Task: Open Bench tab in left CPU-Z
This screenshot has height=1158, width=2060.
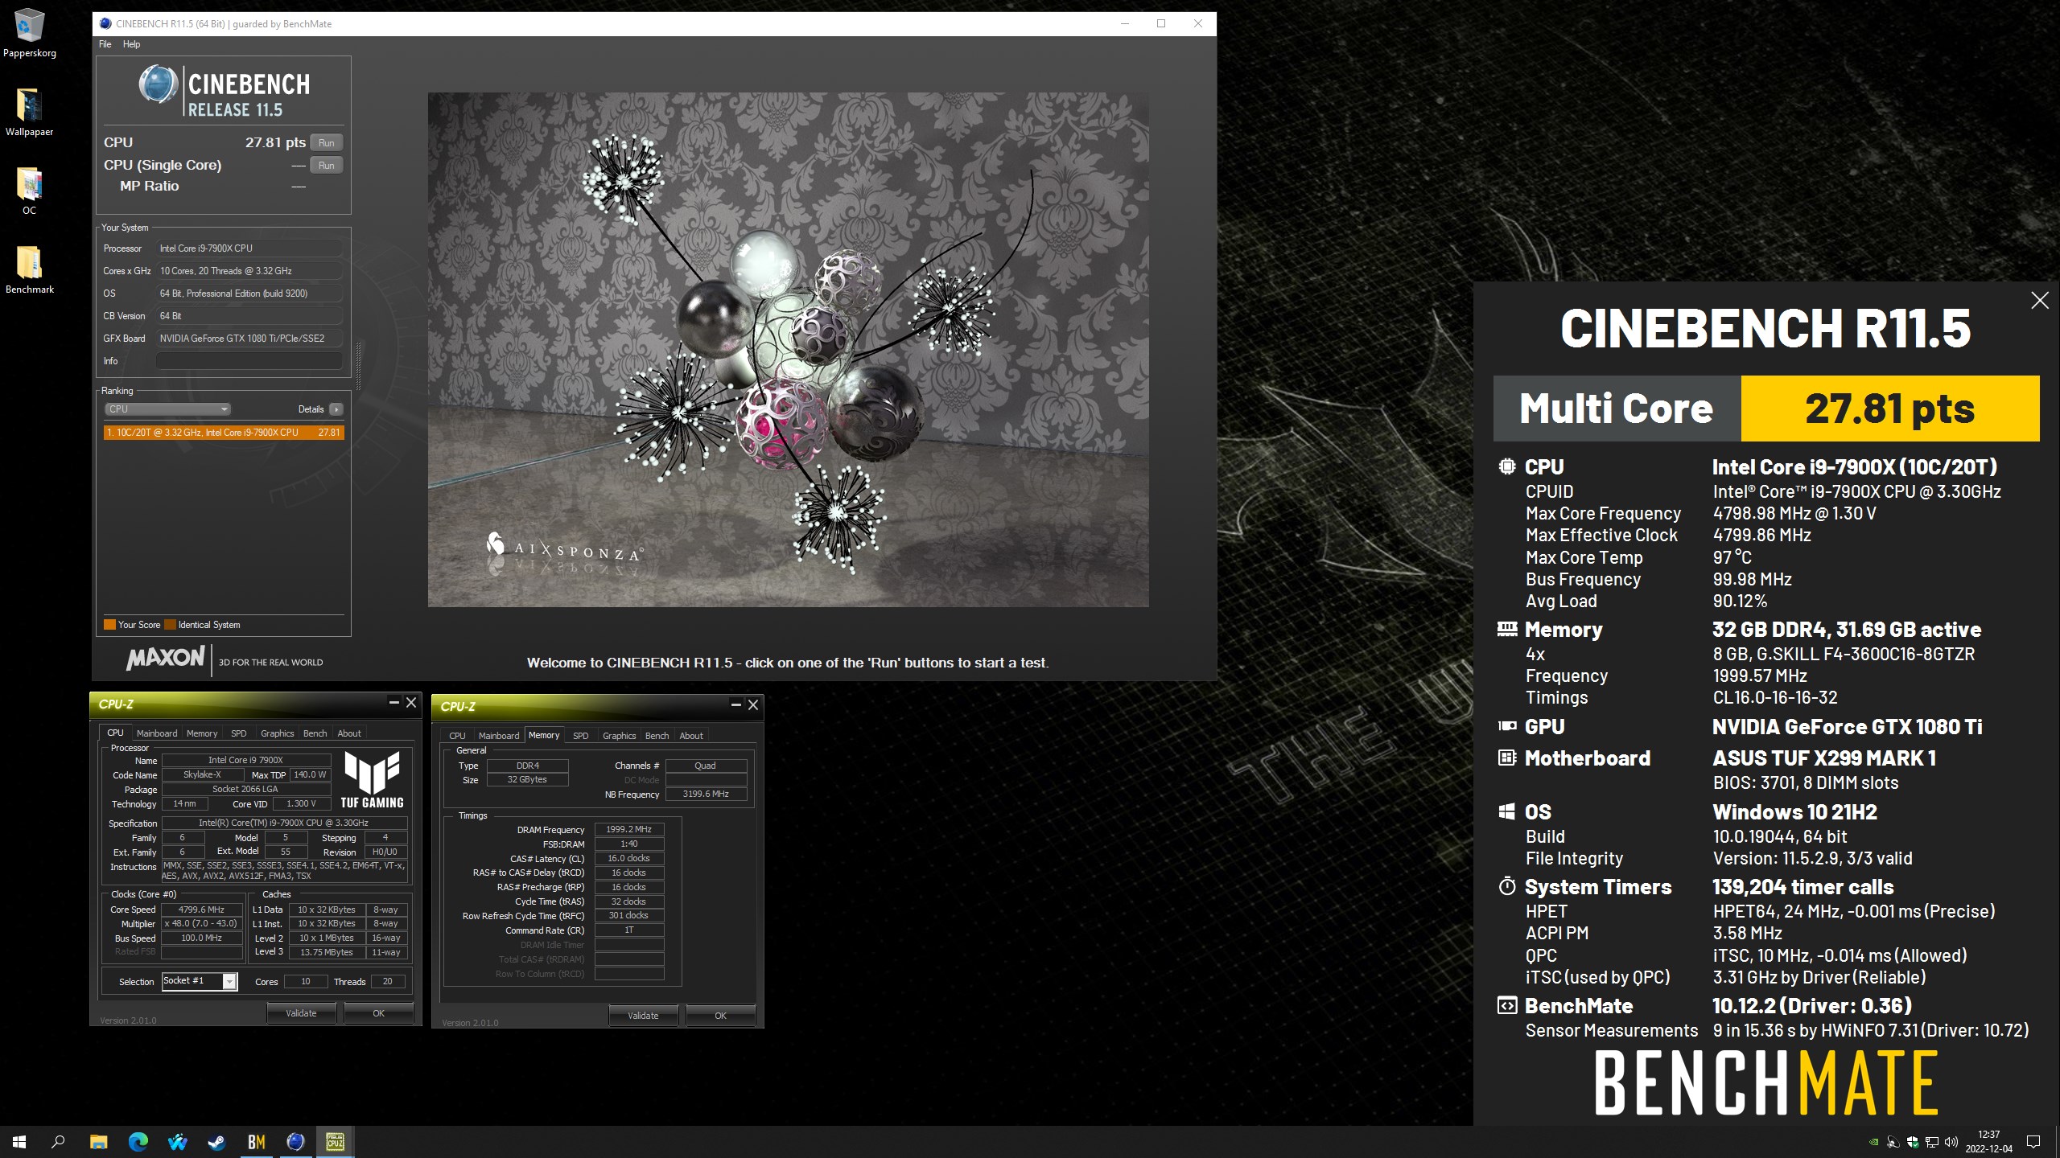Action: tap(315, 733)
